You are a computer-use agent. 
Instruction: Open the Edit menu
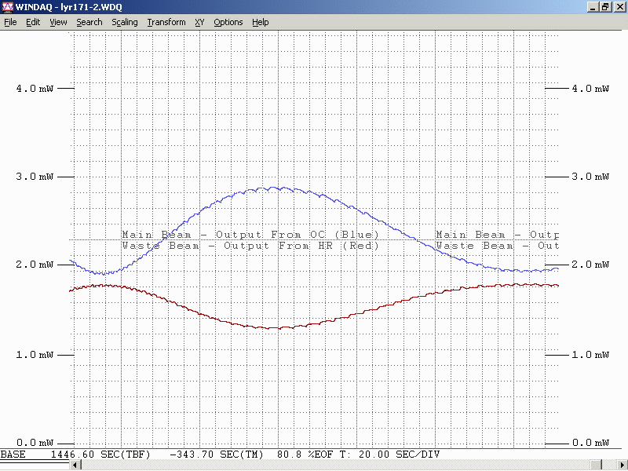click(33, 22)
